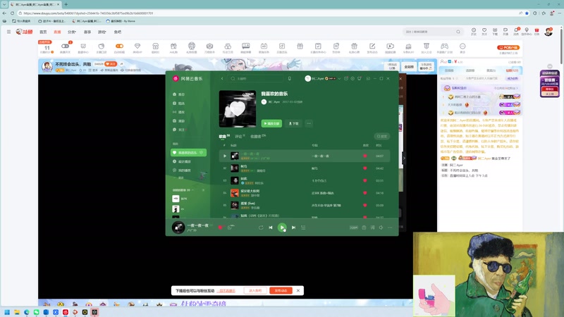Click the red publish button in bottom banner
Screen dimensions: 564x317
(281, 290)
